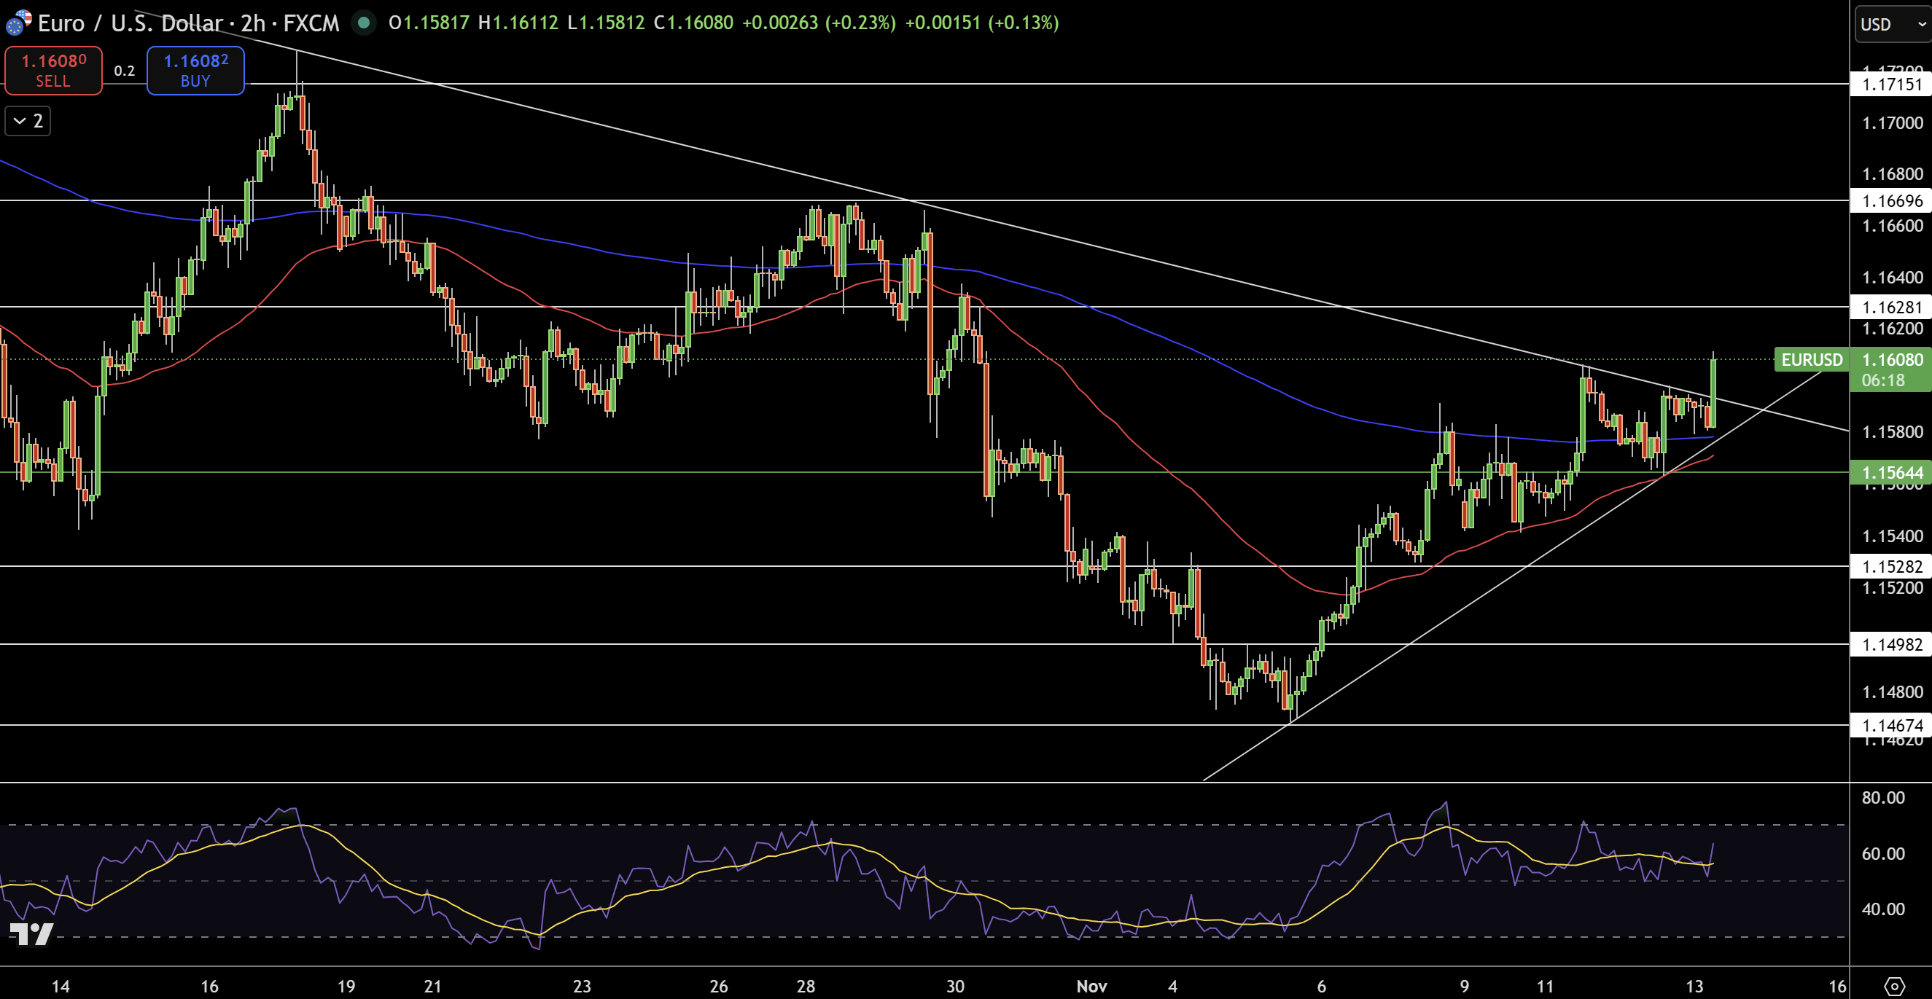
Task: Click the Nov label on the time axis
Action: tap(1092, 987)
